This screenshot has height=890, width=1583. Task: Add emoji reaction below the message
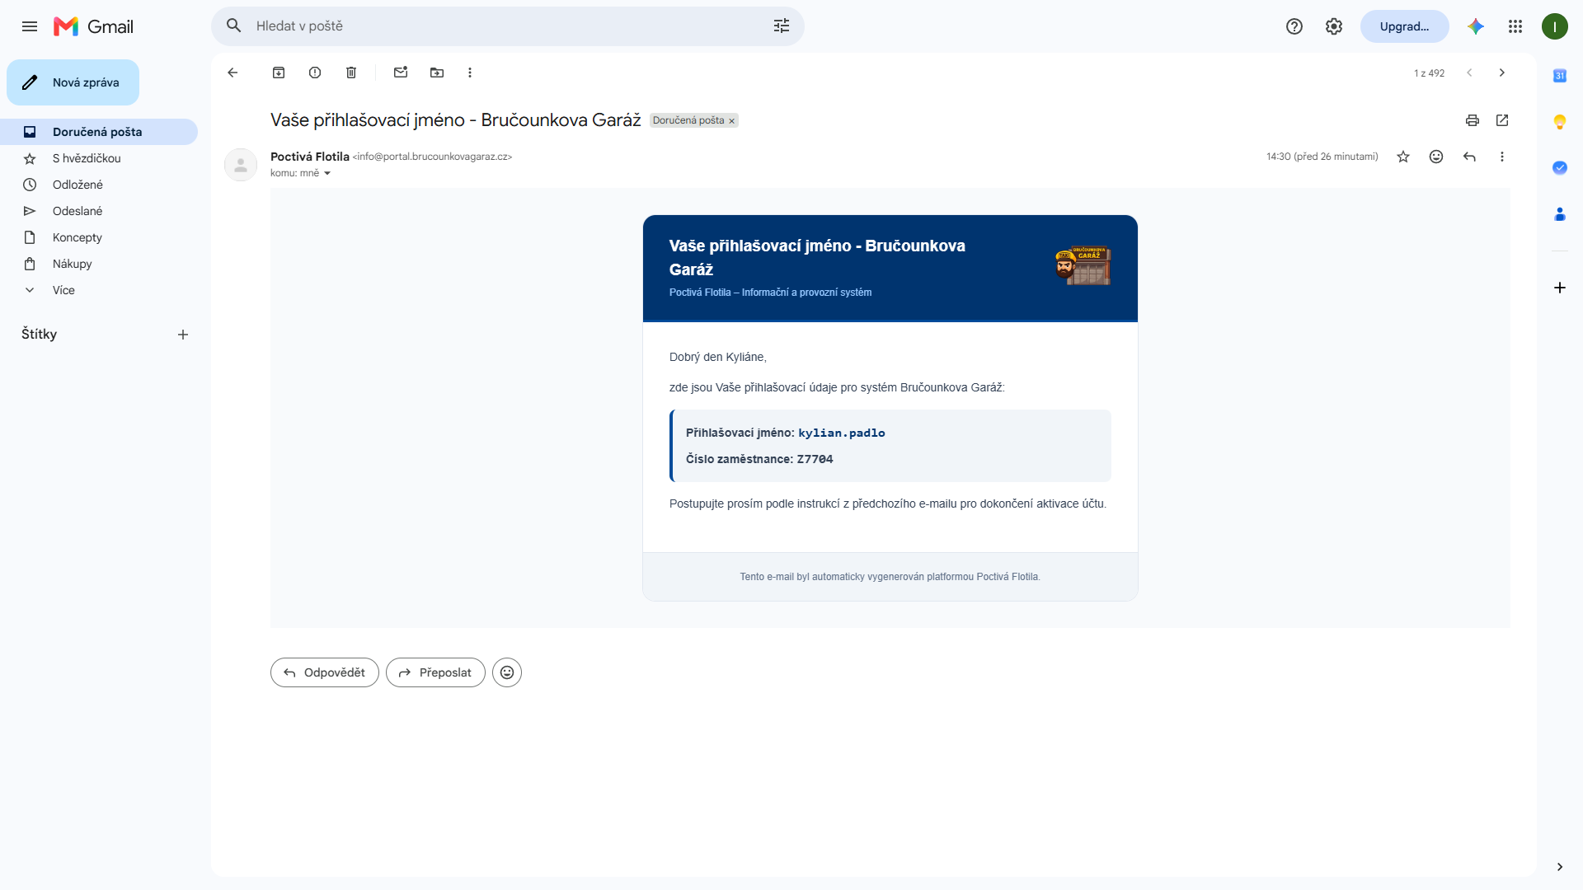[507, 672]
